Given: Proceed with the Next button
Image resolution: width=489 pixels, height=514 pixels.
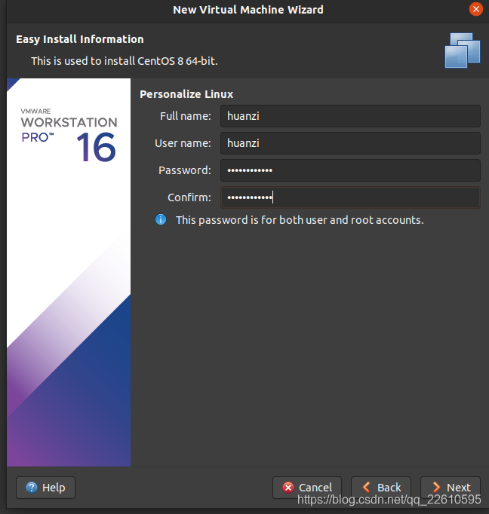Looking at the screenshot, I should 451,488.
